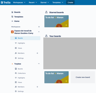Click the Twybee workspace logo icon
Screen dimensions: 96x93
(x=12, y=64)
